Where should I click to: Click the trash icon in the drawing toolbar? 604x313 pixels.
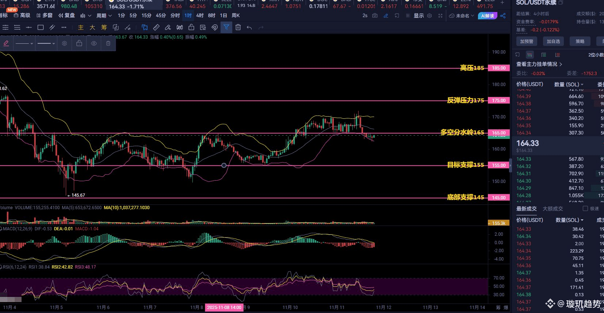click(x=238, y=27)
